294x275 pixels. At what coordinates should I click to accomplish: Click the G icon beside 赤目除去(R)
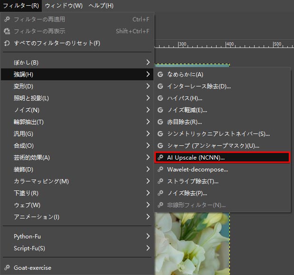161,122
